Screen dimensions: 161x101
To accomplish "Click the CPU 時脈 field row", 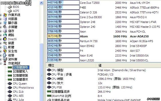I will point(103,79).
